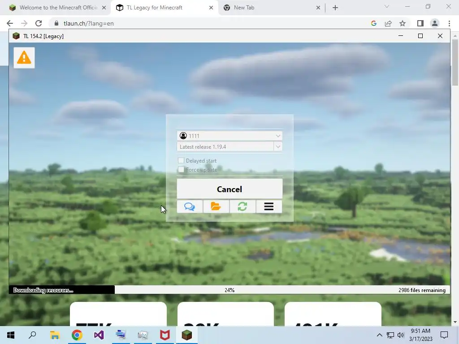
Task: Click "2986 files remaining" status text
Action: [422, 290]
